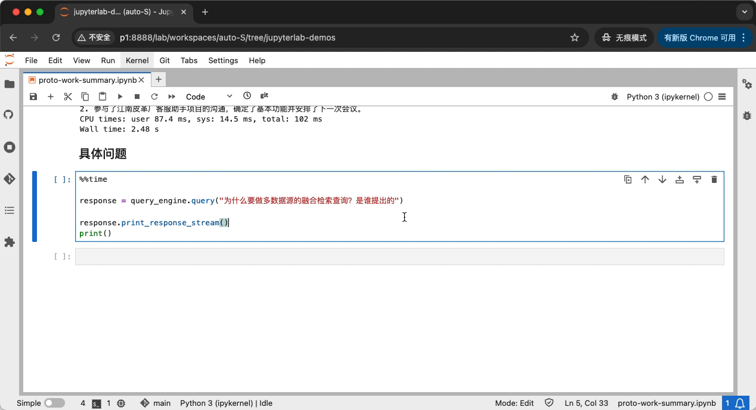Go to line via Ln 5, Col 33

[x=587, y=403]
